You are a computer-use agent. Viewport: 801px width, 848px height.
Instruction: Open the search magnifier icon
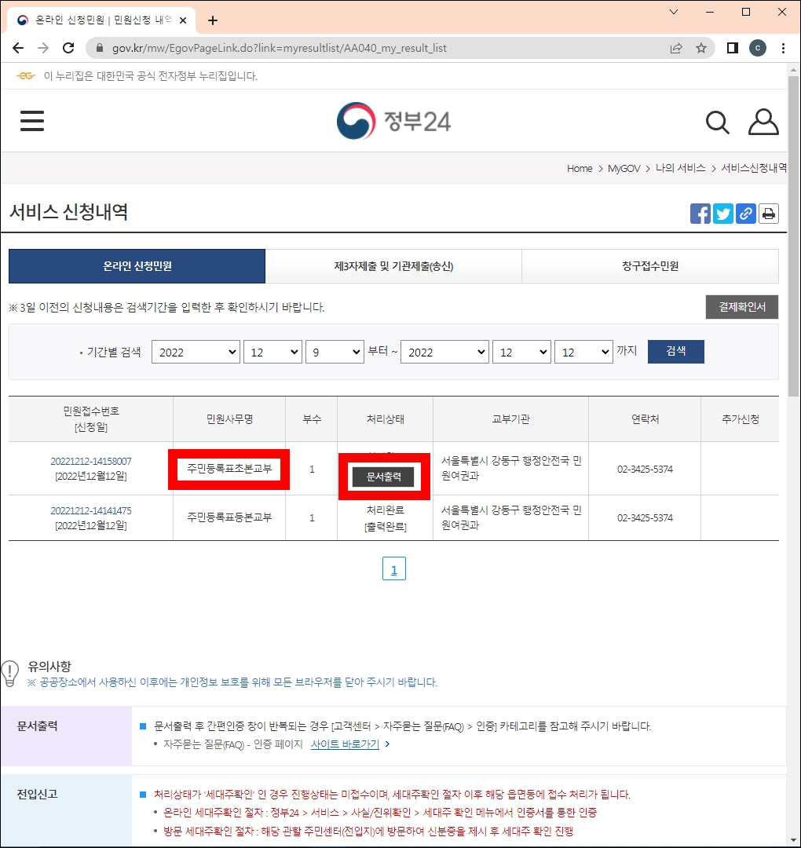[716, 122]
